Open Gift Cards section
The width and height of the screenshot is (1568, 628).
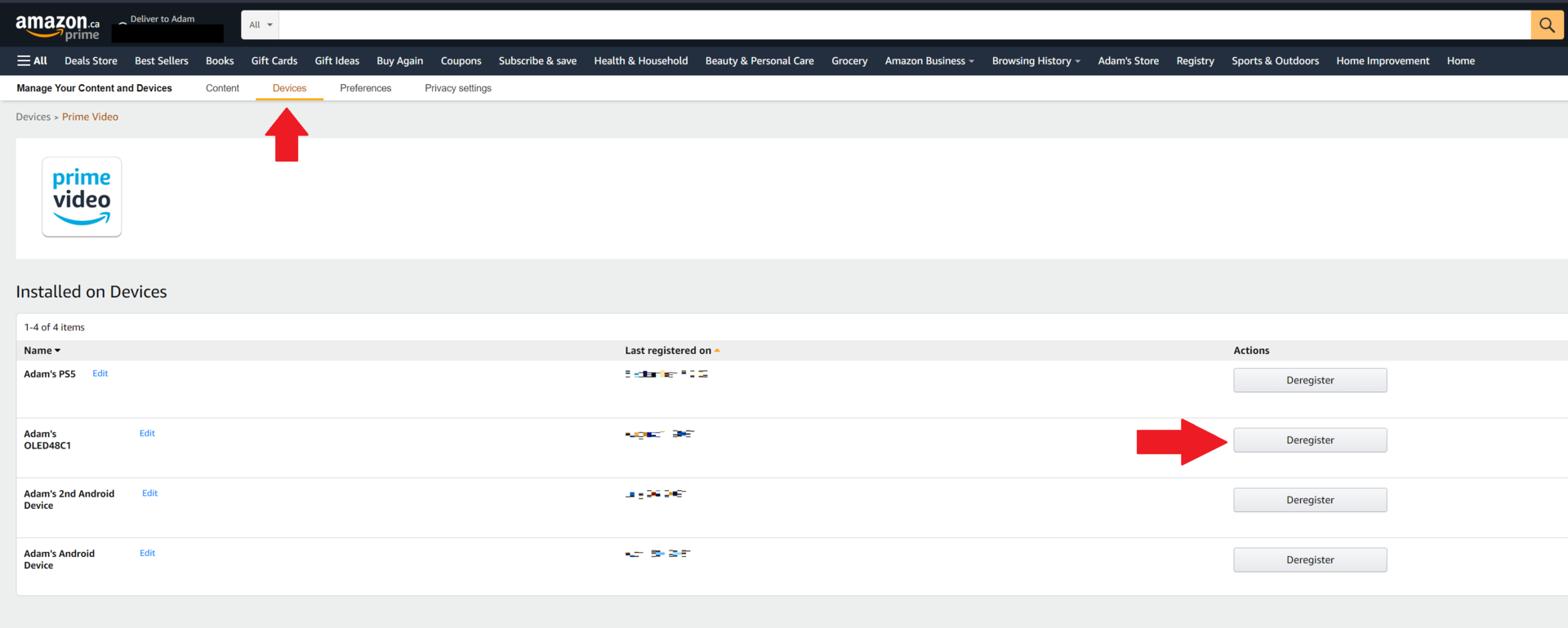tap(274, 61)
